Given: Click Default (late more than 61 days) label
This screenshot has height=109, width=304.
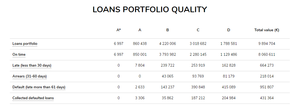Looking at the screenshot, I should click(x=39, y=87).
